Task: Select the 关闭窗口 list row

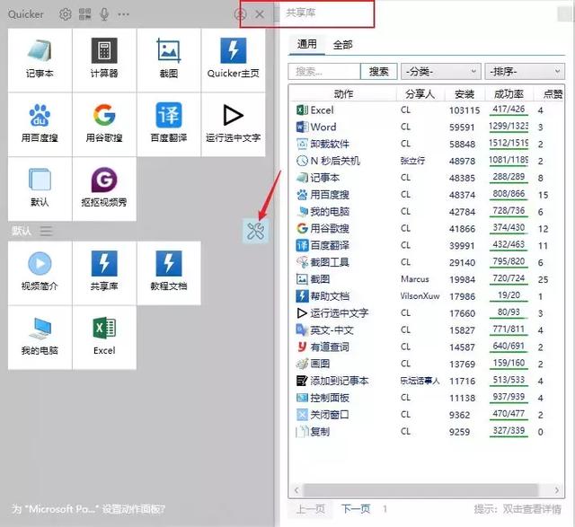Action: [427, 415]
